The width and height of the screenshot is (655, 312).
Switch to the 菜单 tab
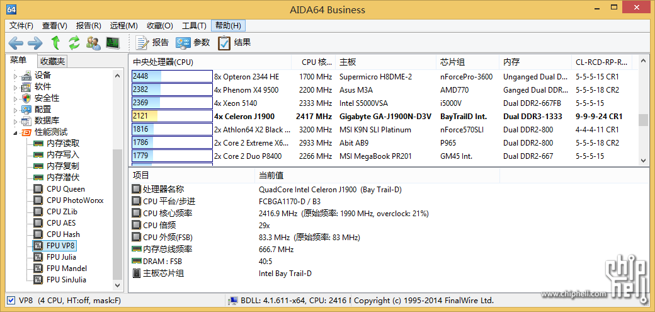tap(18, 61)
